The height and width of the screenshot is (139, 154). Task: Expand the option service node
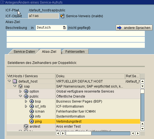click(20, 91)
